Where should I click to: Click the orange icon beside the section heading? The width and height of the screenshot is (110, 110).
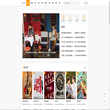(23, 68)
